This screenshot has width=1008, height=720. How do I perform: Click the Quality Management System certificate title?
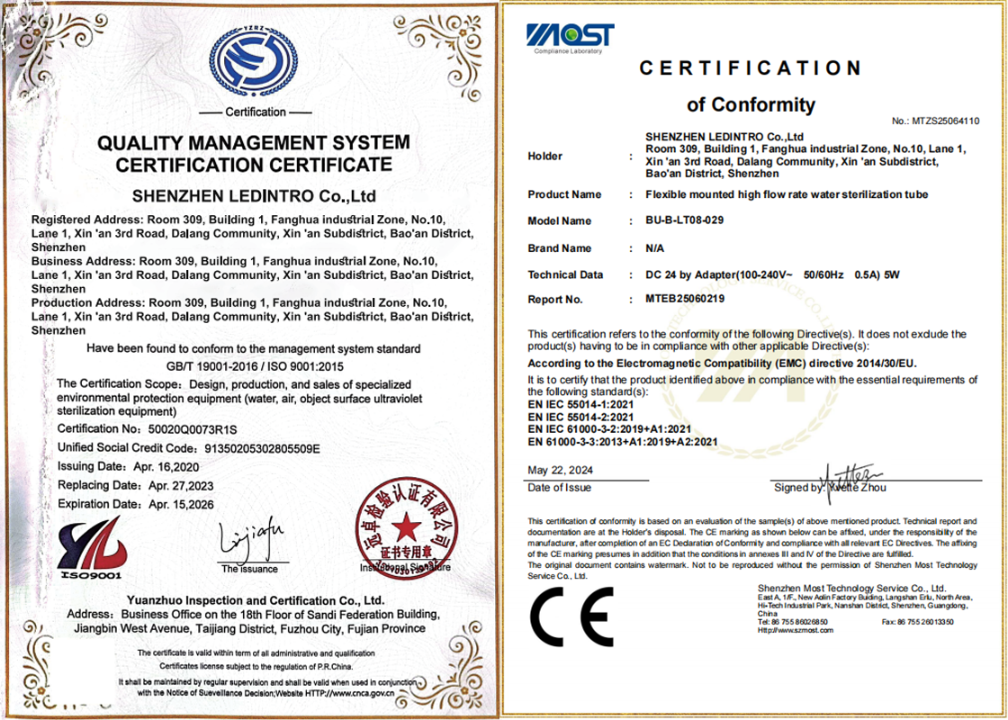coord(253,154)
